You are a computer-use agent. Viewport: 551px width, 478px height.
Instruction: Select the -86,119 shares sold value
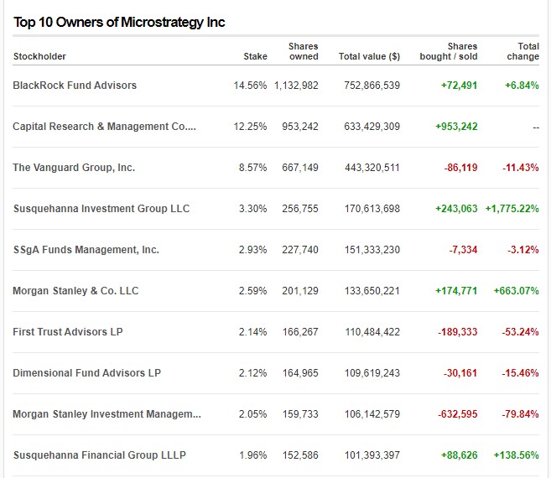click(x=460, y=168)
